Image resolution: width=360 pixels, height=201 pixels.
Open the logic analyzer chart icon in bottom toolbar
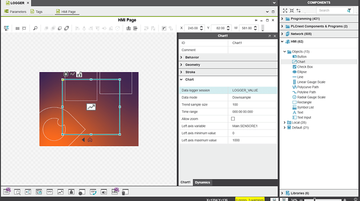pyautogui.click(x=61, y=192)
